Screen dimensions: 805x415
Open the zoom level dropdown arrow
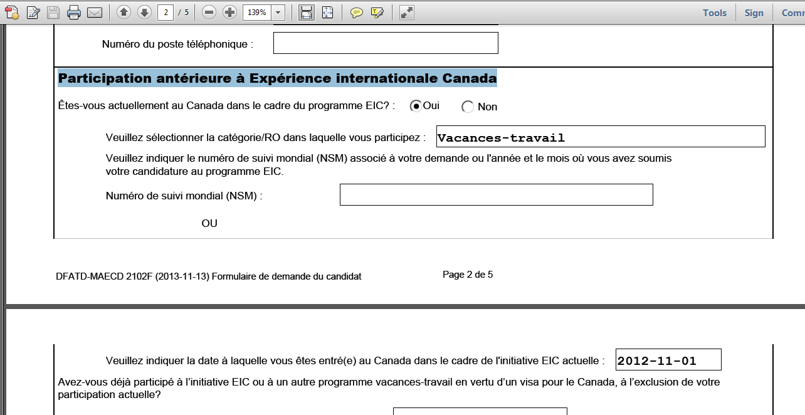[x=278, y=13]
